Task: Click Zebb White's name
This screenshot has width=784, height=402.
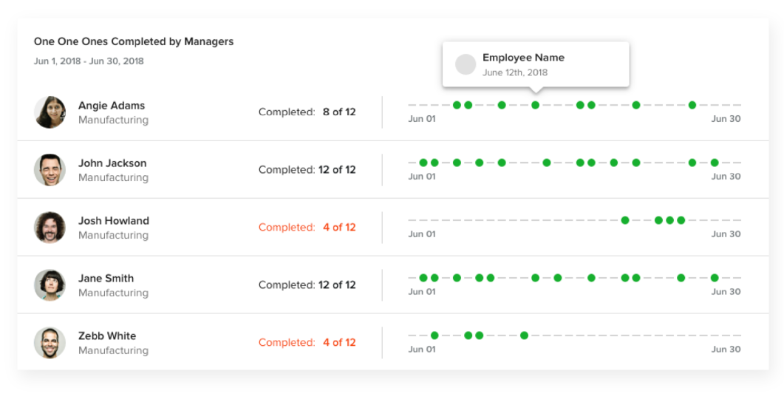Action: (x=107, y=336)
